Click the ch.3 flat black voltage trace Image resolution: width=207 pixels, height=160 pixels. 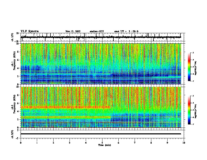click(x=101, y=134)
